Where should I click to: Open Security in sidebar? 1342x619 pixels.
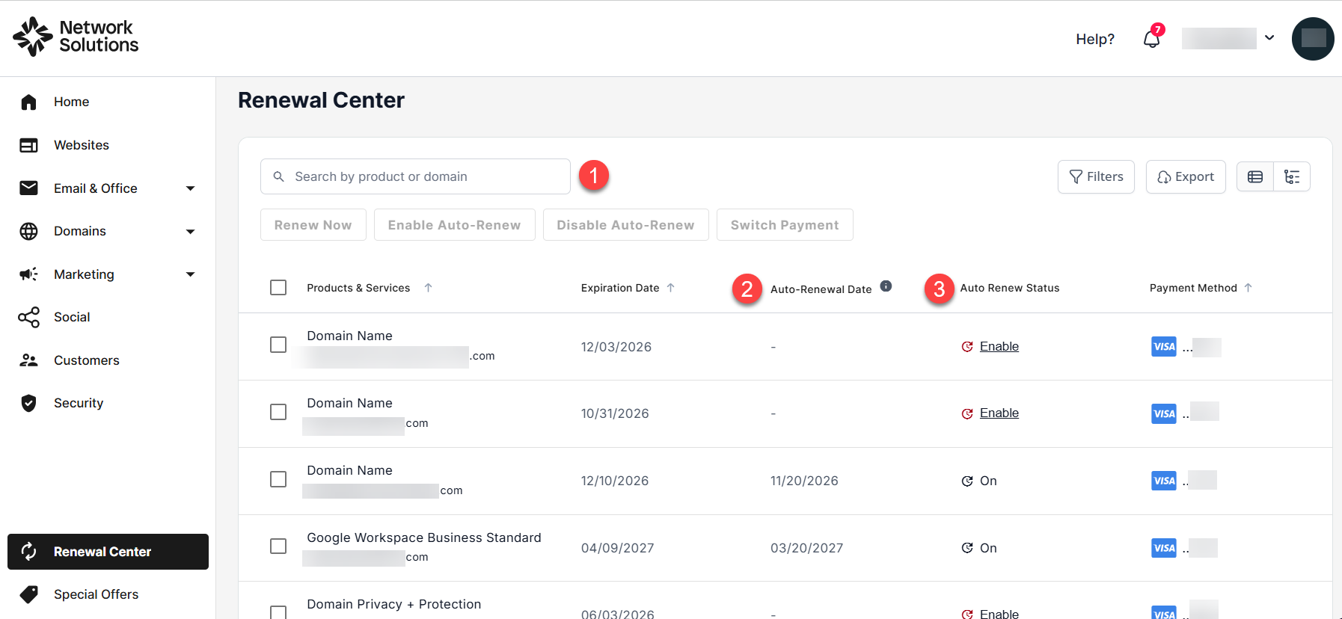(x=79, y=403)
